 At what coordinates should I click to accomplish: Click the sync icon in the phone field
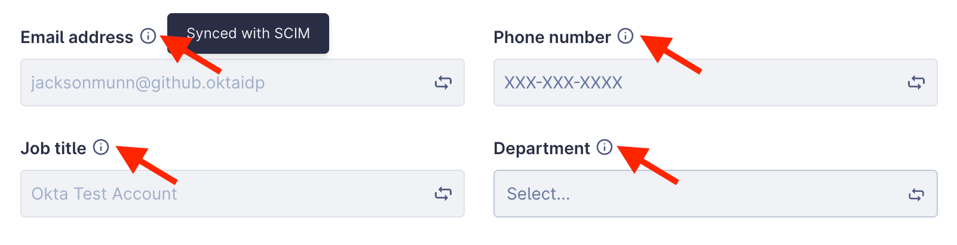point(916,82)
